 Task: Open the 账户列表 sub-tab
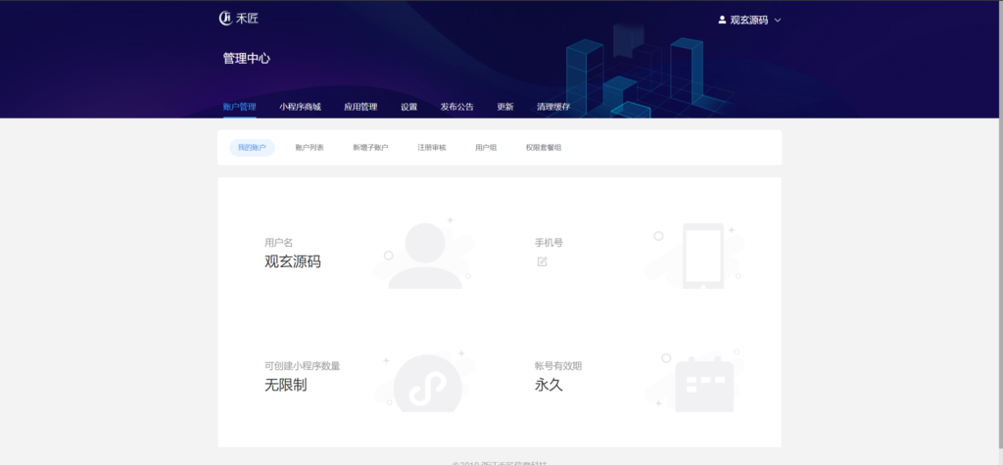pyautogui.click(x=310, y=148)
